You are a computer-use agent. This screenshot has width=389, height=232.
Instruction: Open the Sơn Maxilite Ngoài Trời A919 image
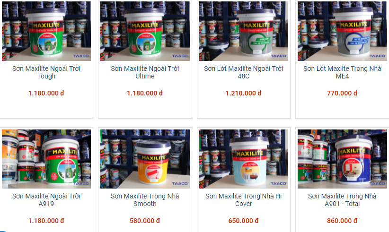(46, 159)
